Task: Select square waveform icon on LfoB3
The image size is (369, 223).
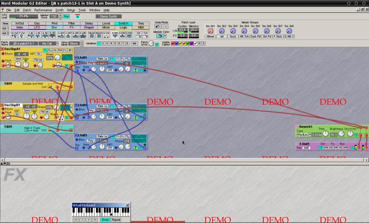Action: click(x=128, y=136)
